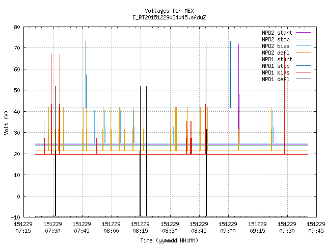
Task: Click the 'NPD1 defl' legend label
Action: tap(276, 80)
